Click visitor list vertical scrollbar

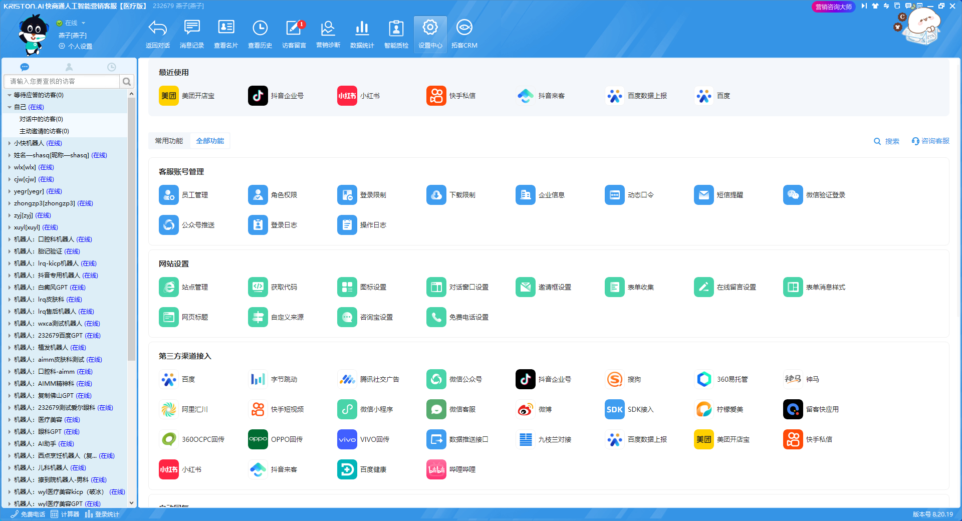pyautogui.click(x=131, y=229)
